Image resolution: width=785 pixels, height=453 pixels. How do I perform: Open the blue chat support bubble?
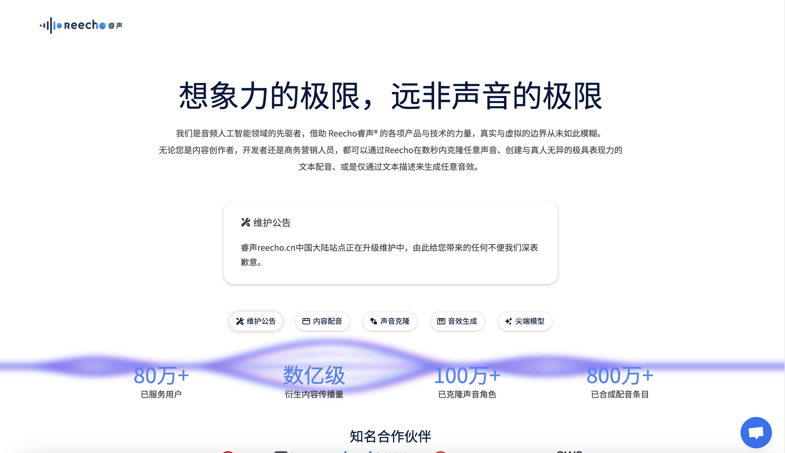click(756, 432)
